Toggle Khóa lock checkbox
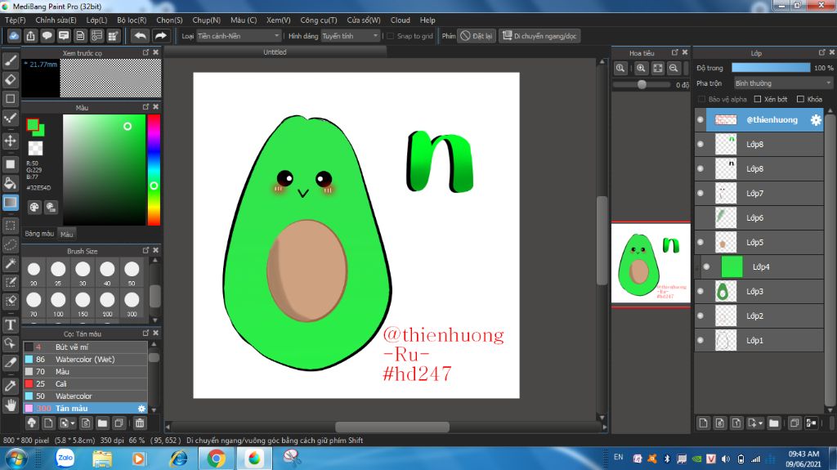Screen dimensions: 837x470 coord(800,99)
